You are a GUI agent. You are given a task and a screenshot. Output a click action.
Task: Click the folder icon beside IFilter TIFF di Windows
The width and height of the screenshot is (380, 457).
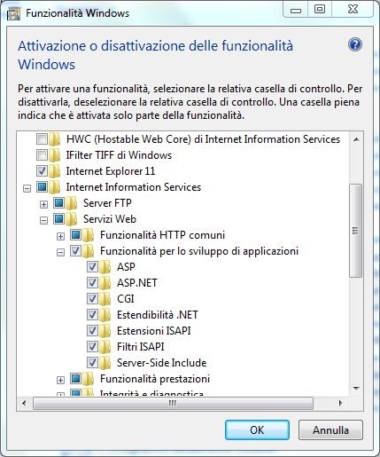coord(54,155)
